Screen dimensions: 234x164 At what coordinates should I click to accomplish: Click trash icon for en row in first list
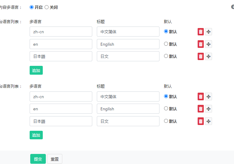click(201, 44)
